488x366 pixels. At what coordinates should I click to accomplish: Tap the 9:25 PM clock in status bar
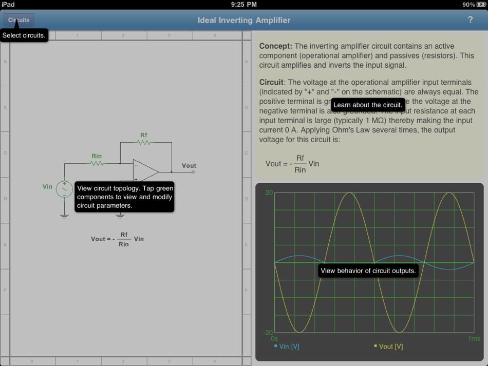coord(243,4)
